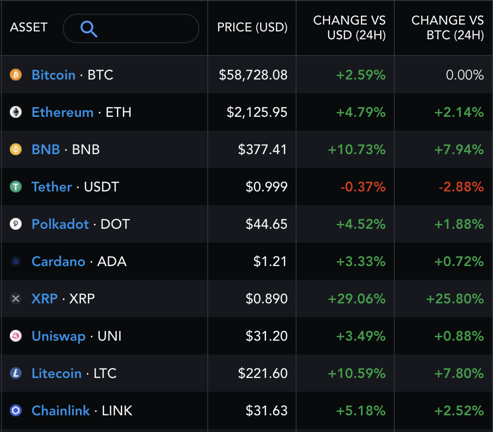Click the Uniswap logo icon
This screenshot has width=493, height=432.
[x=16, y=336]
